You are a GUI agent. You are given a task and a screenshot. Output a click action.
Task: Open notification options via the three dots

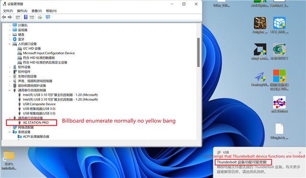(x=290, y=153)
